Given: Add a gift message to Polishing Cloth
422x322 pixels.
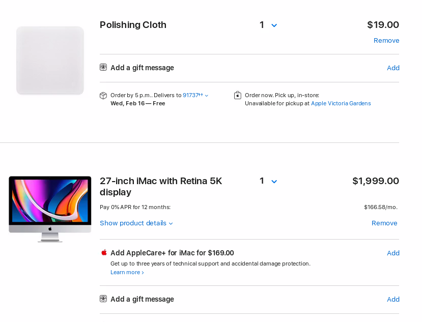Looking at the screenshot, I should (x=393, y=68).
